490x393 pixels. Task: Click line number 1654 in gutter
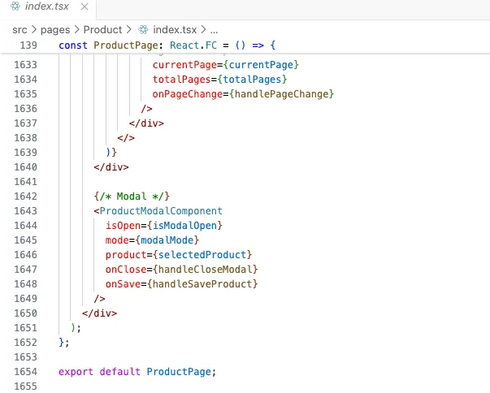tap(26, 372)
